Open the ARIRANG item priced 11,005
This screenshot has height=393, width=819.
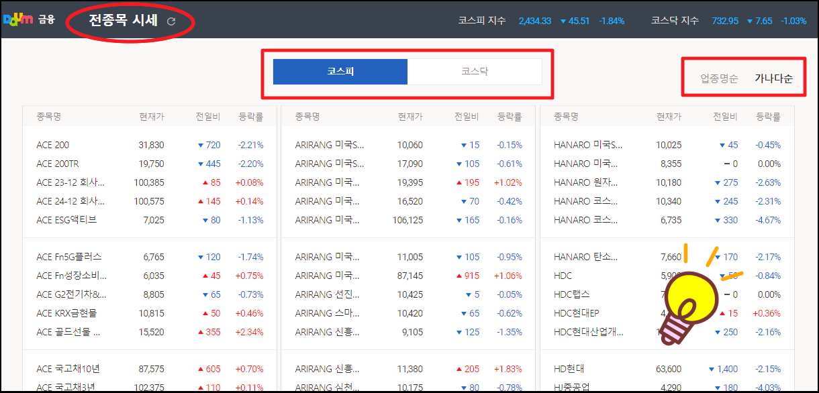point(328,257)
